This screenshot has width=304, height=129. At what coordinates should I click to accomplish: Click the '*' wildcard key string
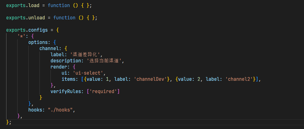coord(21,36)
